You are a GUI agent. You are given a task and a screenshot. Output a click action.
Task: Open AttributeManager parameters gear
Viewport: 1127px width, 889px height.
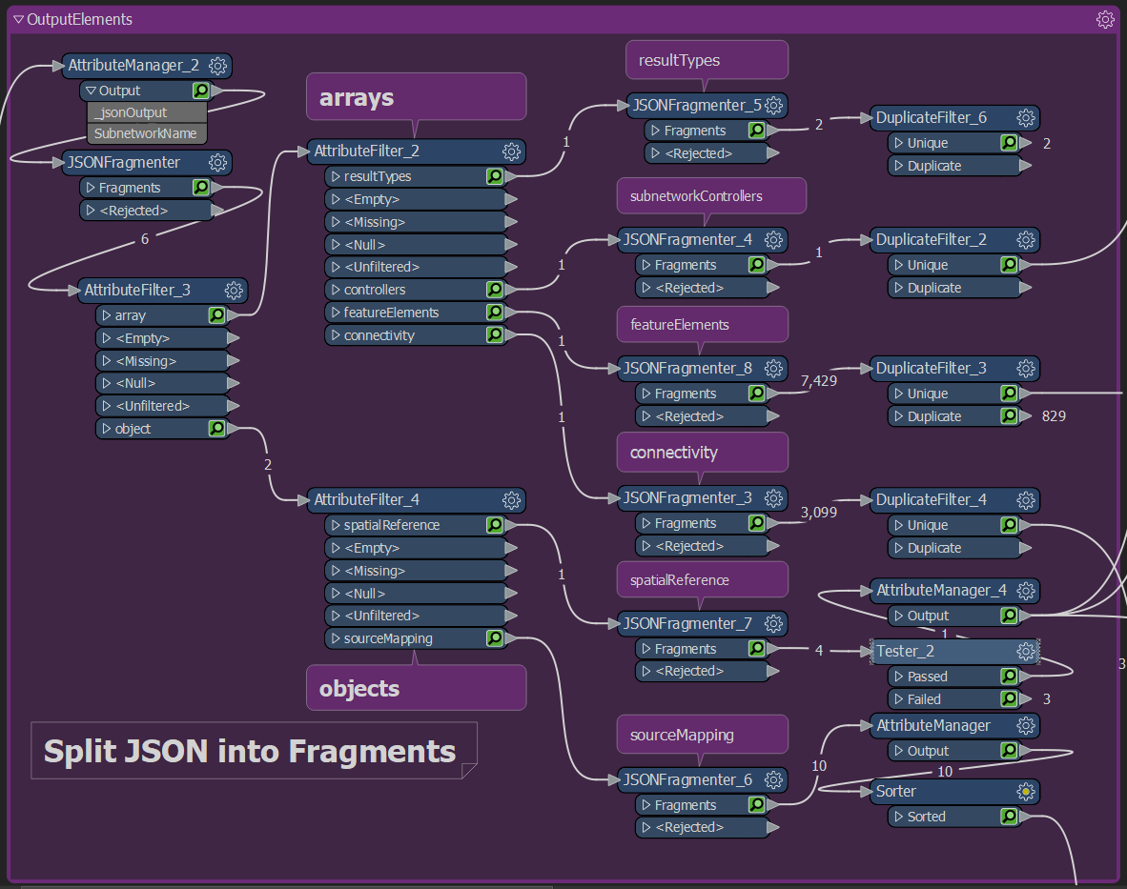[x=1025, y=725]
